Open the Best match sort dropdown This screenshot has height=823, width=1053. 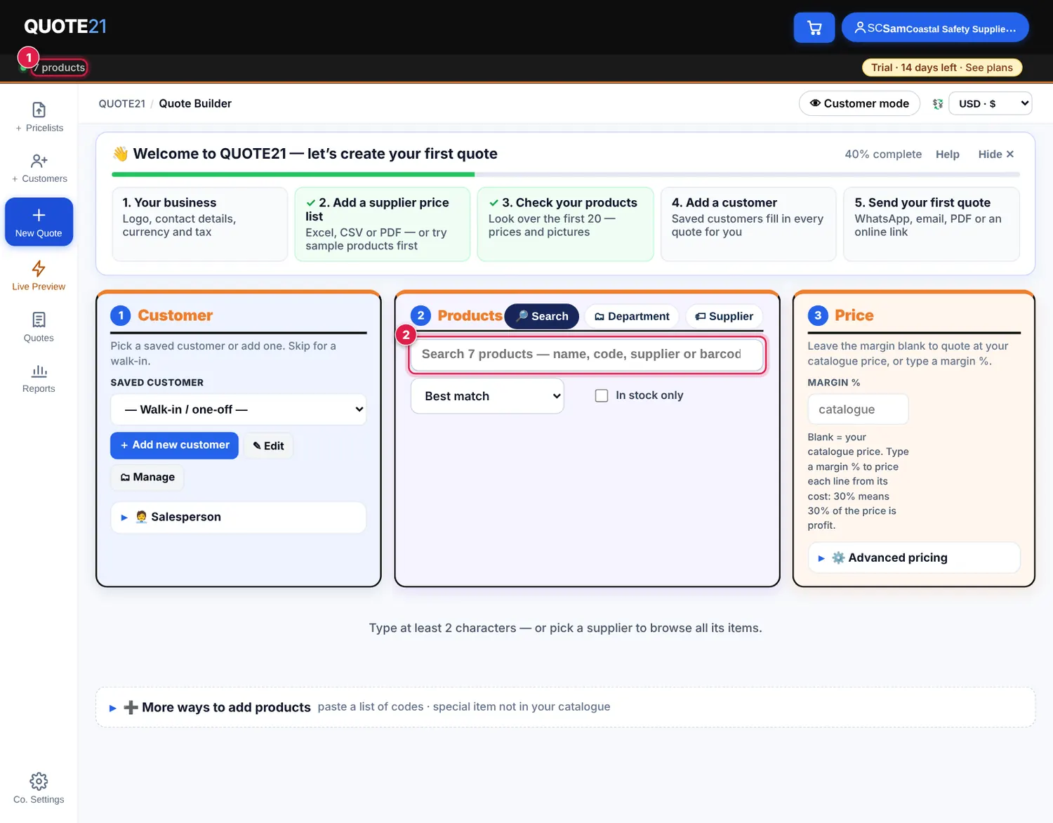pyautogui.click(x=487, y=396)
